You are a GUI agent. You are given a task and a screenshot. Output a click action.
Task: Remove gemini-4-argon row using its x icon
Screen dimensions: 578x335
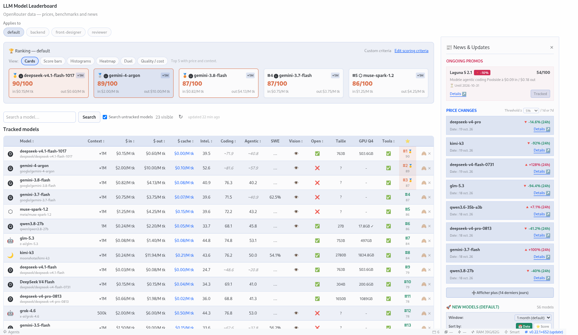coord(429,168)
